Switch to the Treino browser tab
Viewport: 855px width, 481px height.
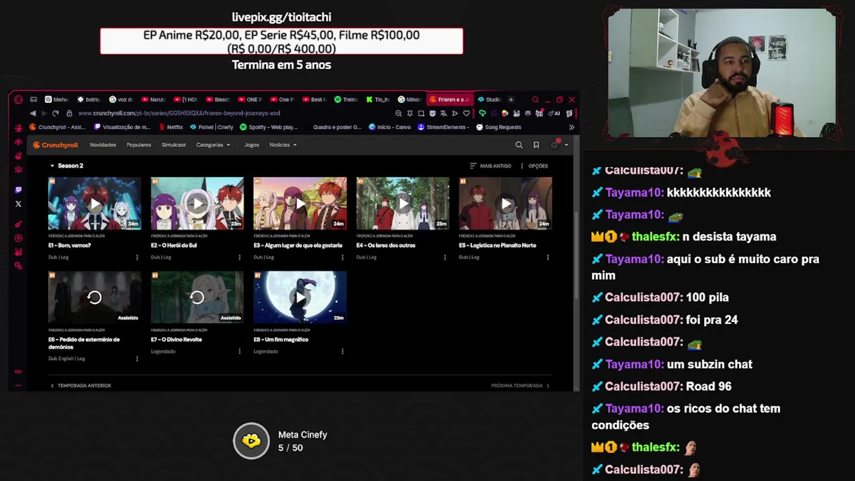pyautogui.click(x=346, y=100)
